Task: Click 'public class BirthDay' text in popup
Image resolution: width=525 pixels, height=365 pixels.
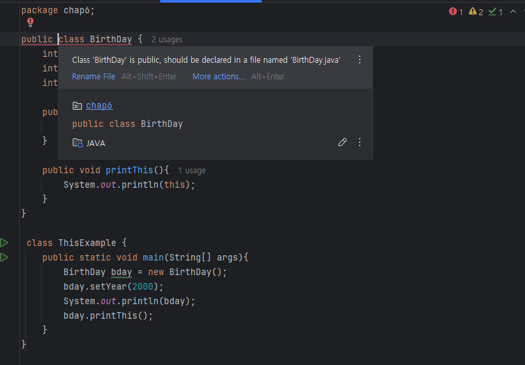Action: tap(128, 124)
